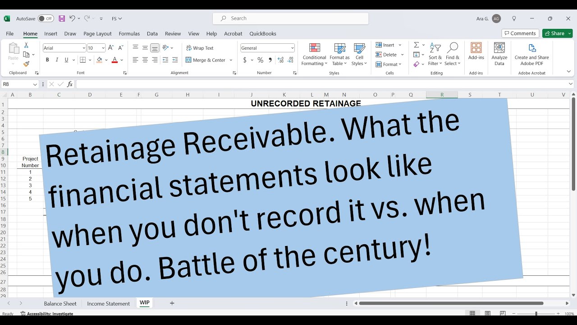Click the Search box in title bar

[291, 19]
